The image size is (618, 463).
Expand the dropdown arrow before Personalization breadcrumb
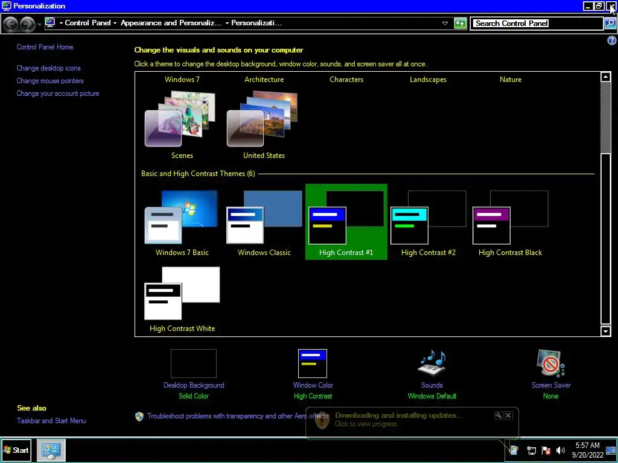point(227,24)
